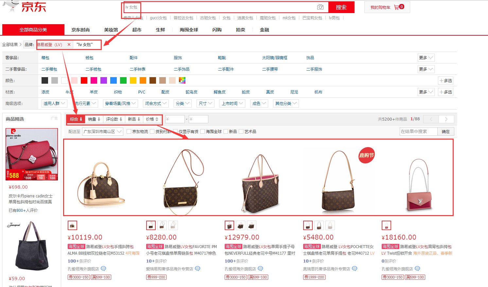The width and height of the screenshot is (488, 287).
Task: Click chat icon next to 爱瑞易购奢侈品海外专营店
Action: pyautogui.click(x=198, y=269)
